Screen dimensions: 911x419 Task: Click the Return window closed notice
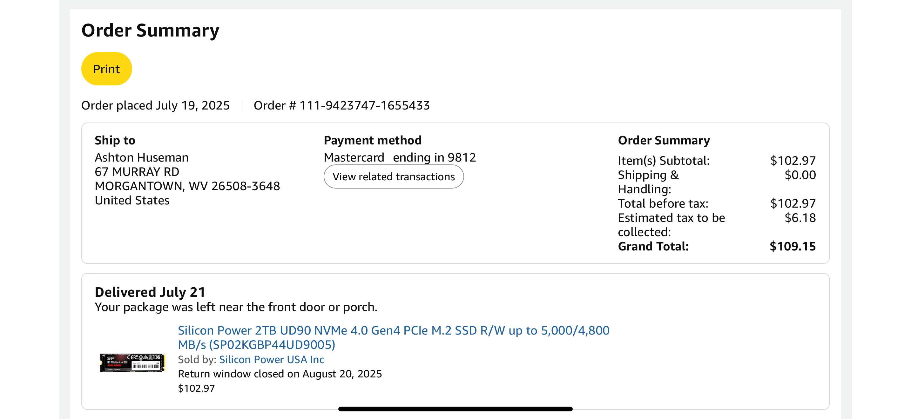(x=280, y=374)
